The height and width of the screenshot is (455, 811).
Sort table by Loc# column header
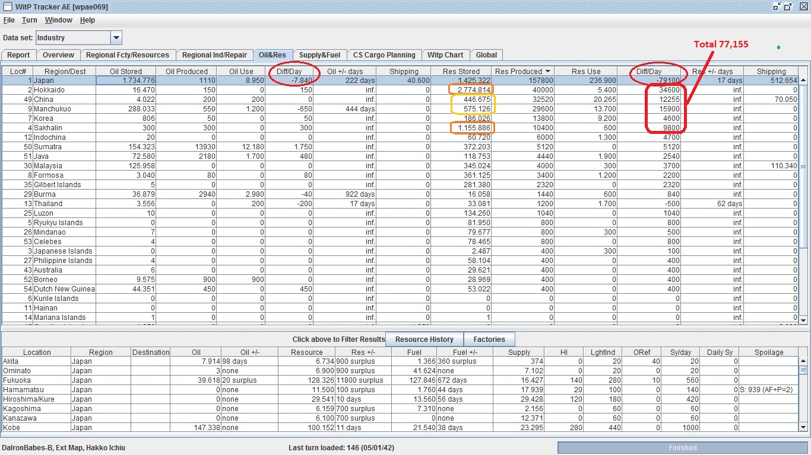pyautogui.click(x=18, y=71)
